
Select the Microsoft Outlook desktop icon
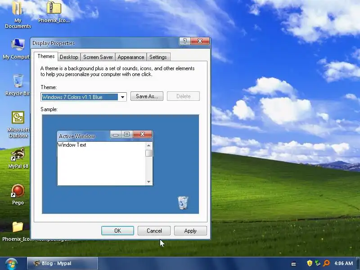click(18, 125)
